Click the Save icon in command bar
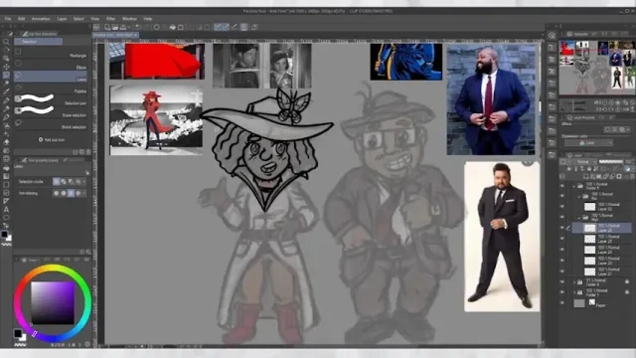Screen dimensions: 636x358 pos(122,27)
